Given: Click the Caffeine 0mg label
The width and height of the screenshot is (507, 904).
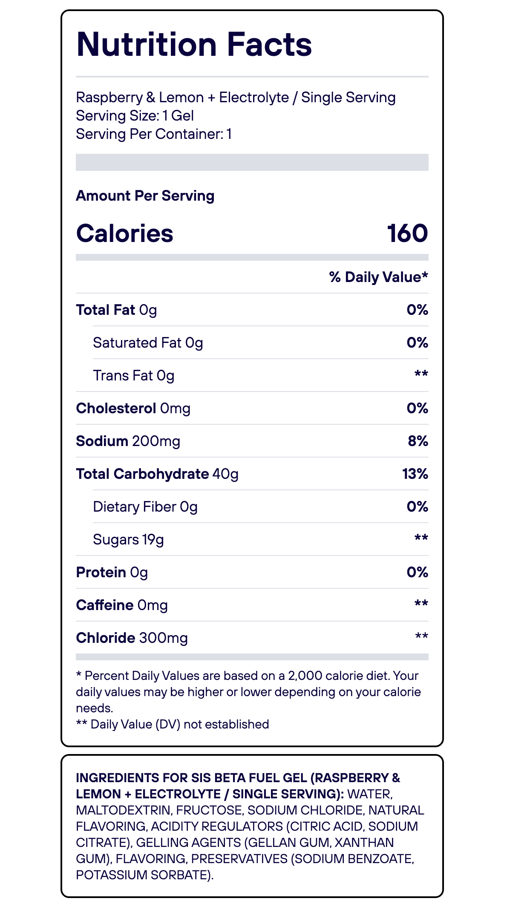Looking at the screenshot, I should pyautogui.click(x=121, y=605).
